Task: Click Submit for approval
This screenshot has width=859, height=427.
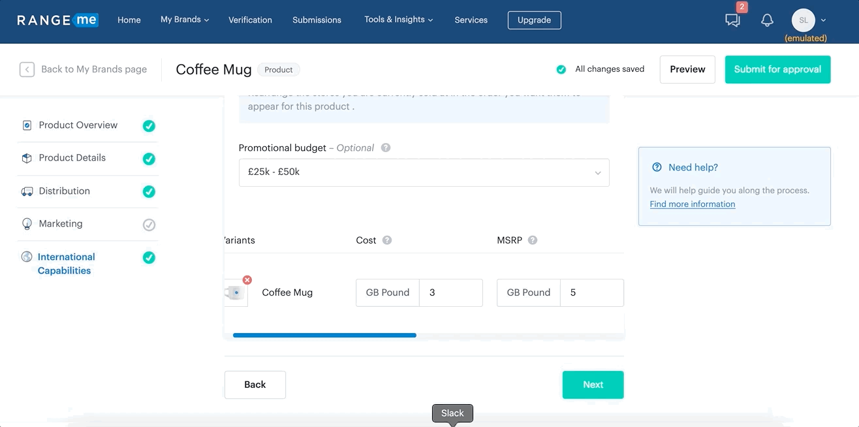Action: coord(777,69)
